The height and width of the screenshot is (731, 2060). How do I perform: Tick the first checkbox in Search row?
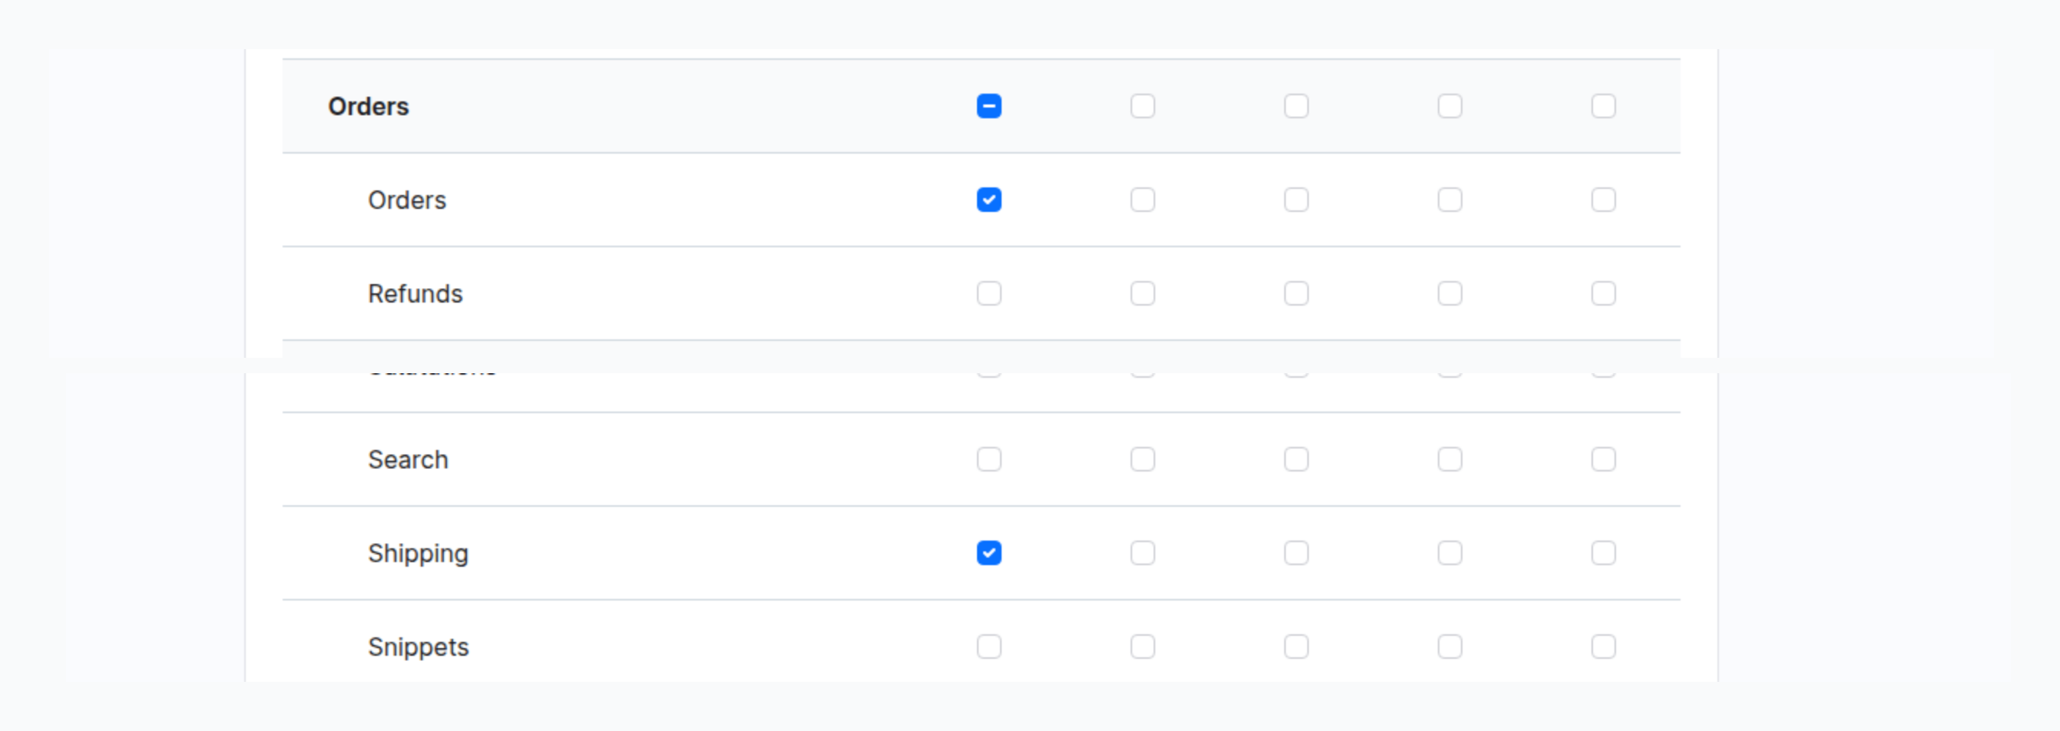[x=989, y=460]
